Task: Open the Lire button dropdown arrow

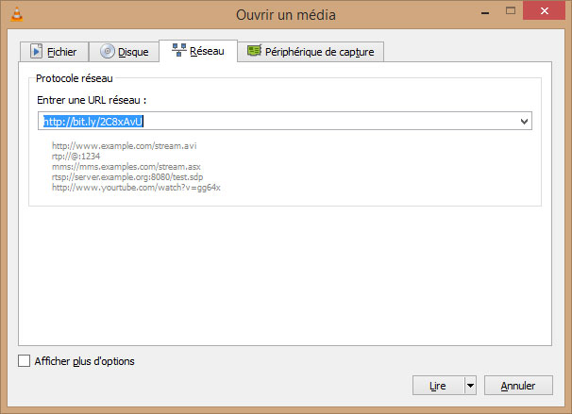Action: tap(471, 386)
